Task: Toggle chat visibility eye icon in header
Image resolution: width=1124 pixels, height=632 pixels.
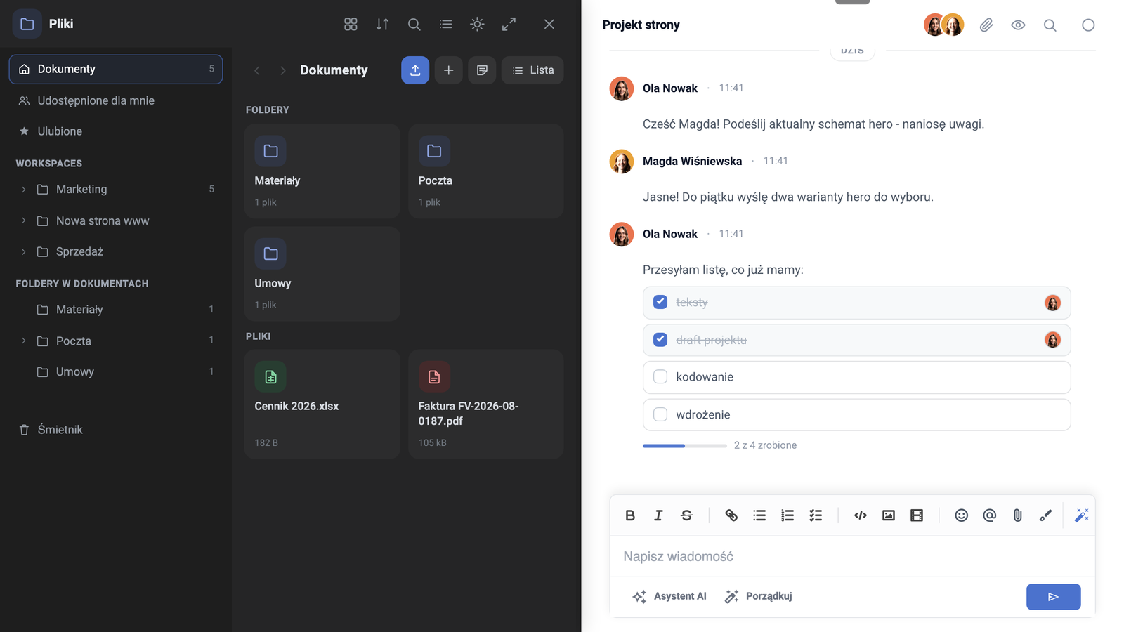Action: 1018,25
